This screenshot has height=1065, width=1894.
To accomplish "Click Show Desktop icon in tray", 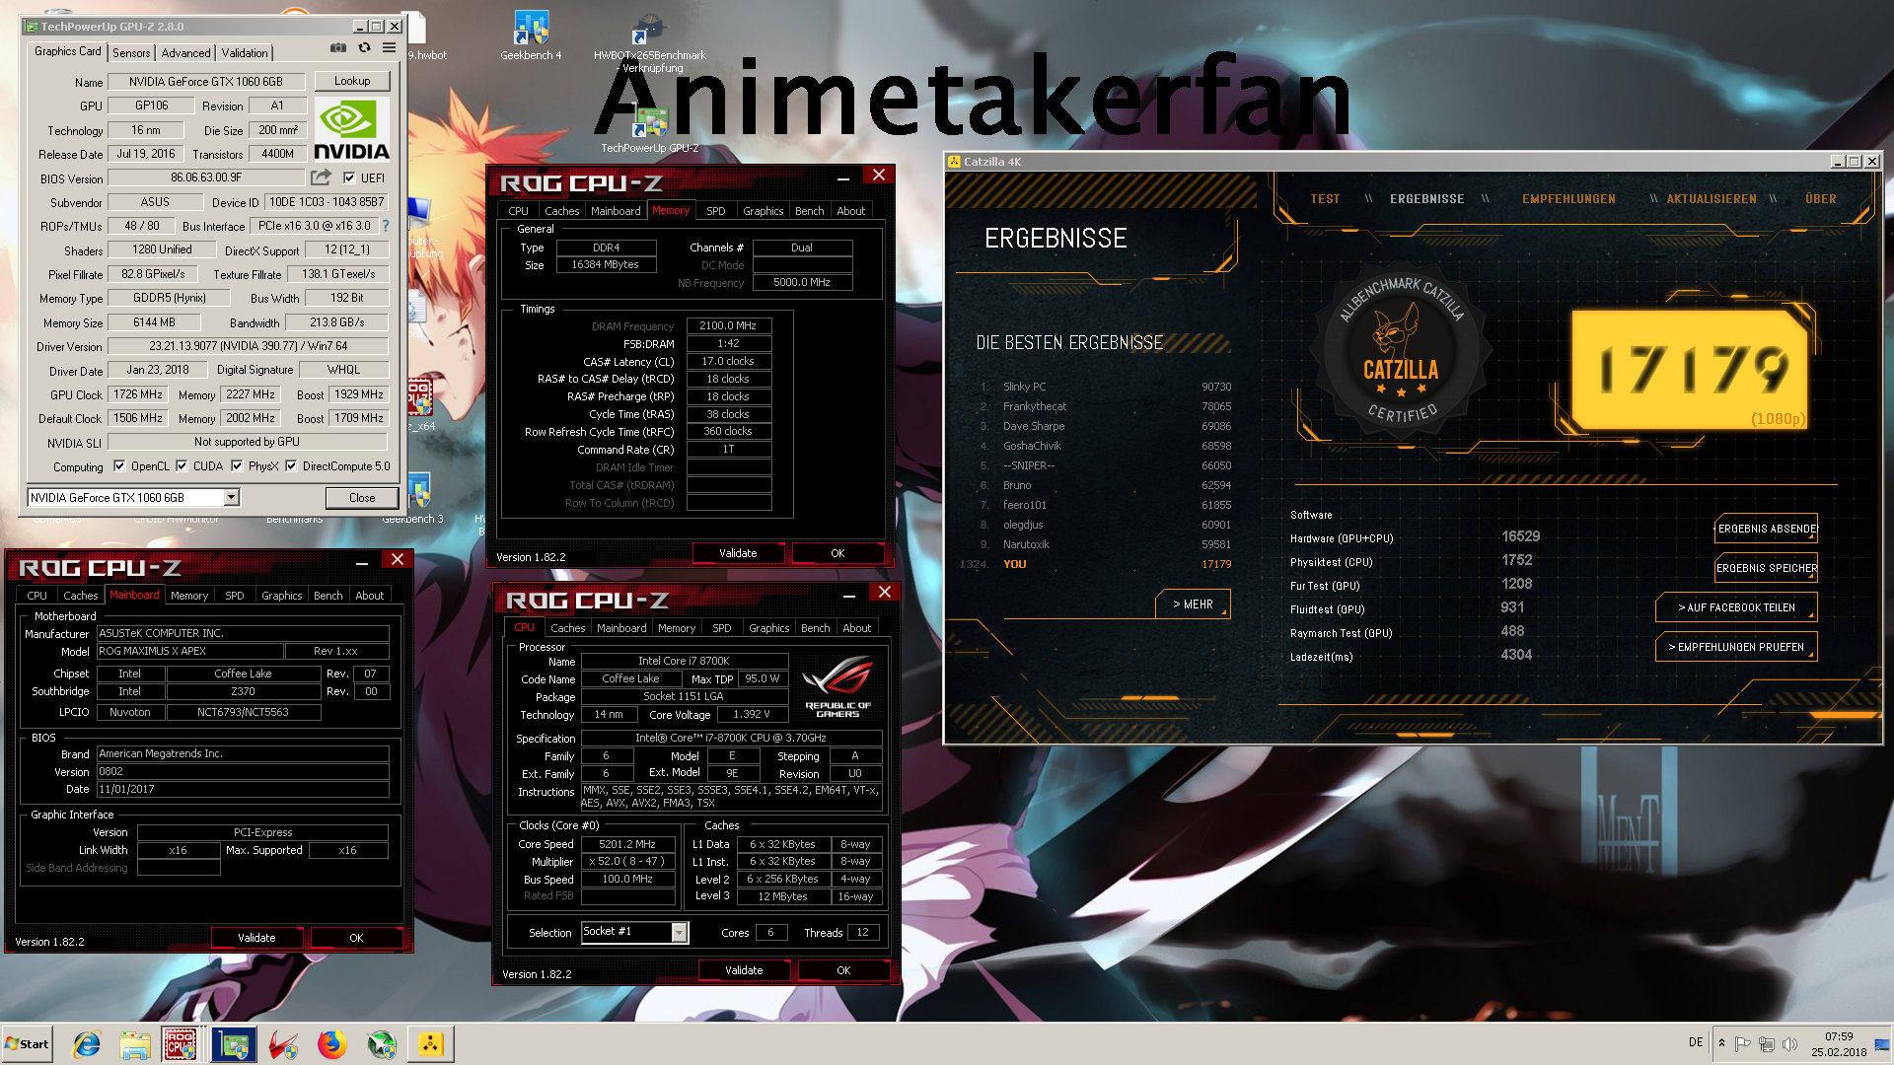I will click(1882, 1043).
